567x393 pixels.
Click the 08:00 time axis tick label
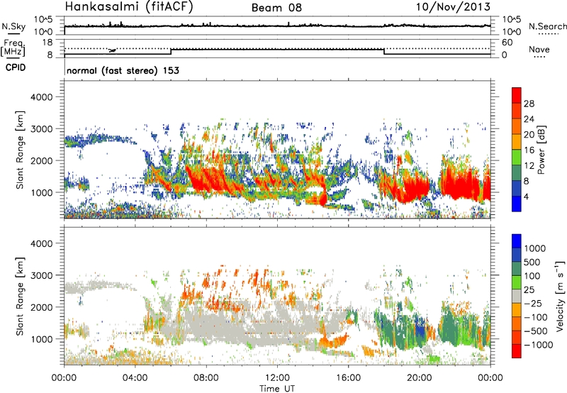tap(206, 378)
